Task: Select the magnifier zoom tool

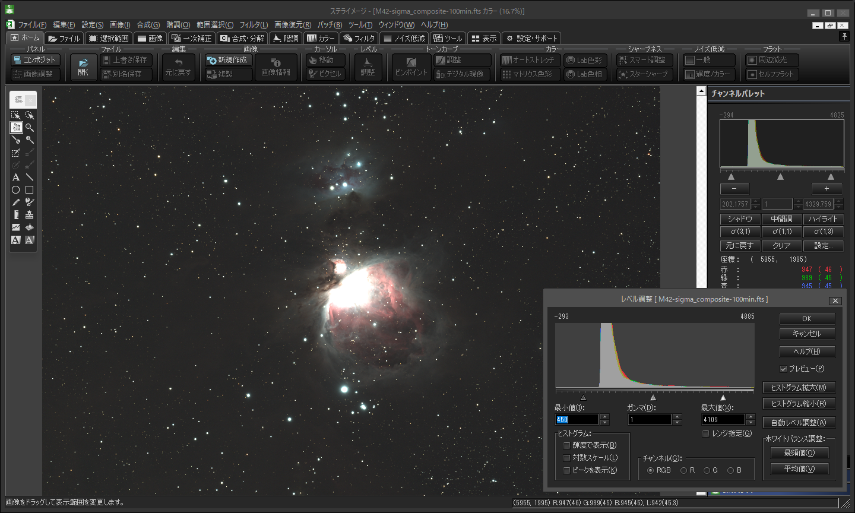Action: [29, 128]
